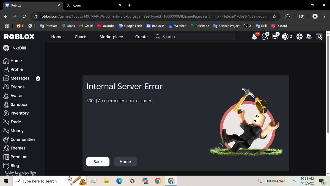Open Chrome apps grid in bookmarks bar
The height and width of the screenshot is (186, 330).
[7, 26]
